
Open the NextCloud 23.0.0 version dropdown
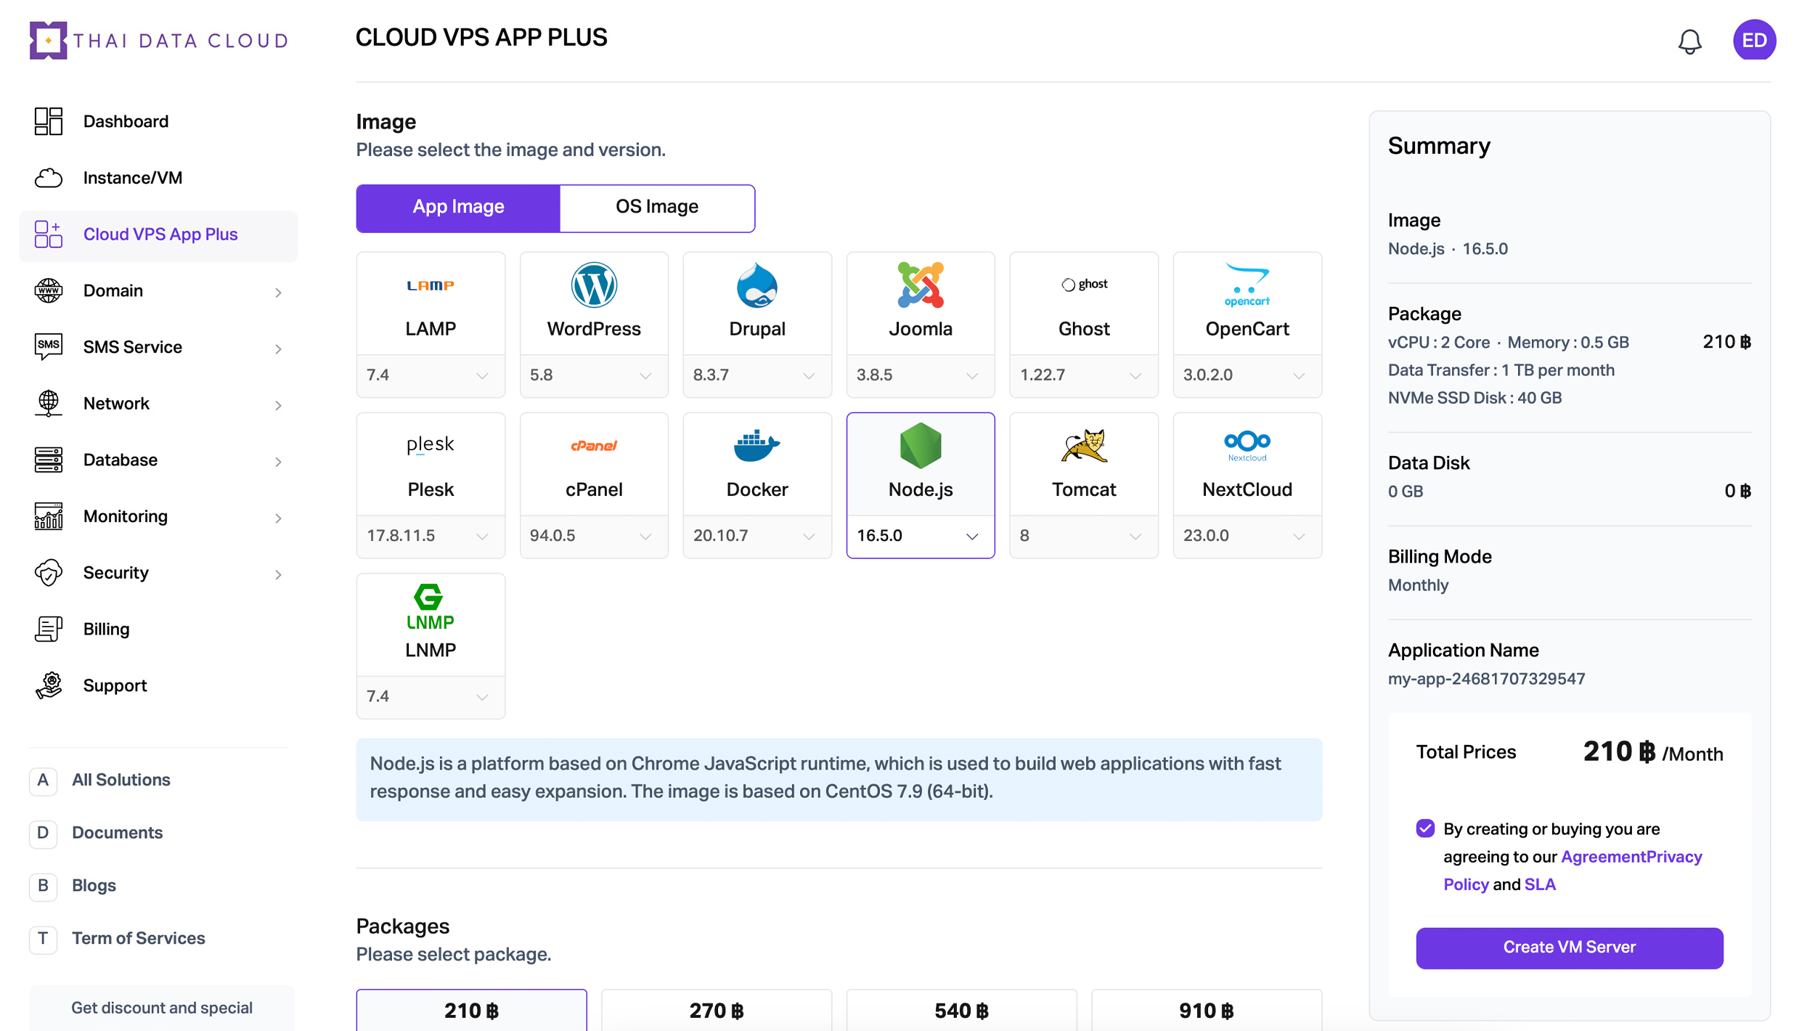pos(1247,536)
